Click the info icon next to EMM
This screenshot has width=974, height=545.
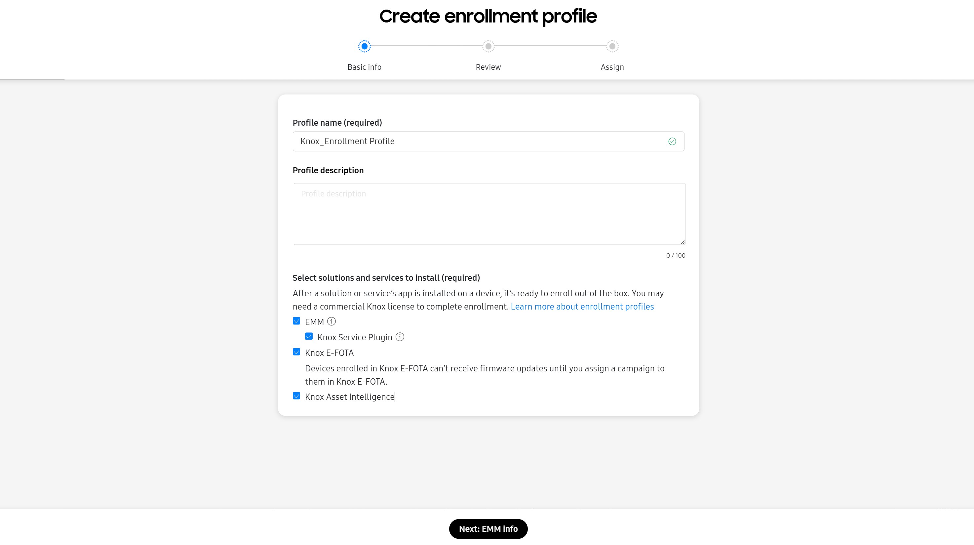[x=331, y=321]
